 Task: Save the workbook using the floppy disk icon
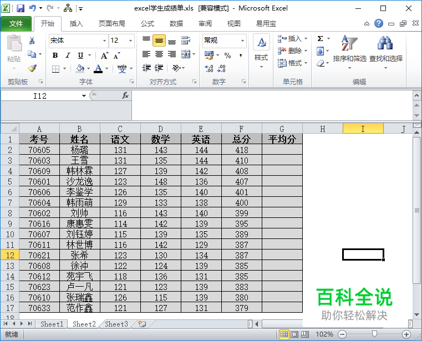tap(21, 8)
